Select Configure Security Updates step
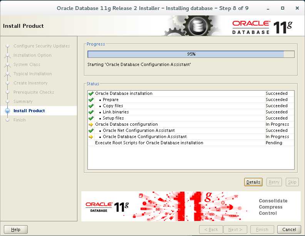 (x=42, y=46)
